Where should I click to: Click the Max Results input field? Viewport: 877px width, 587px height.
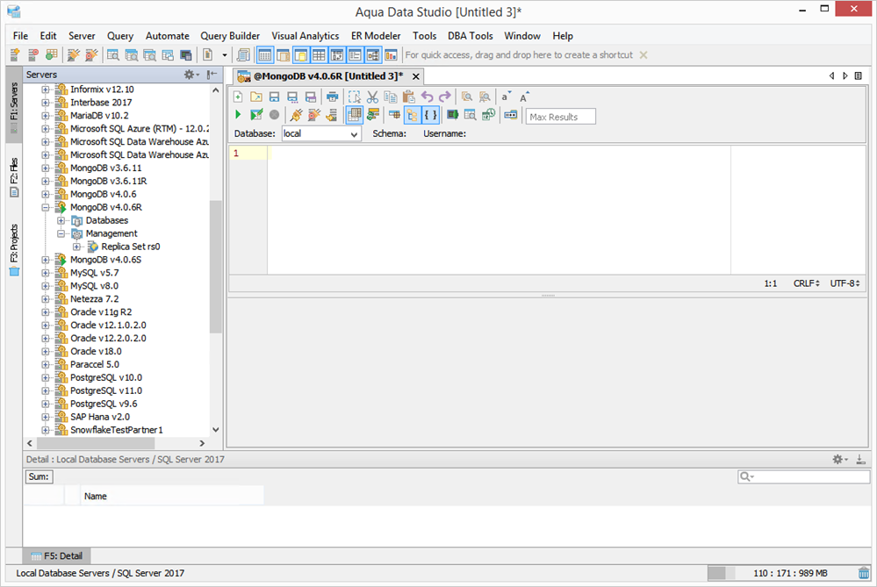pyautogui.click(x=560, y=117)
